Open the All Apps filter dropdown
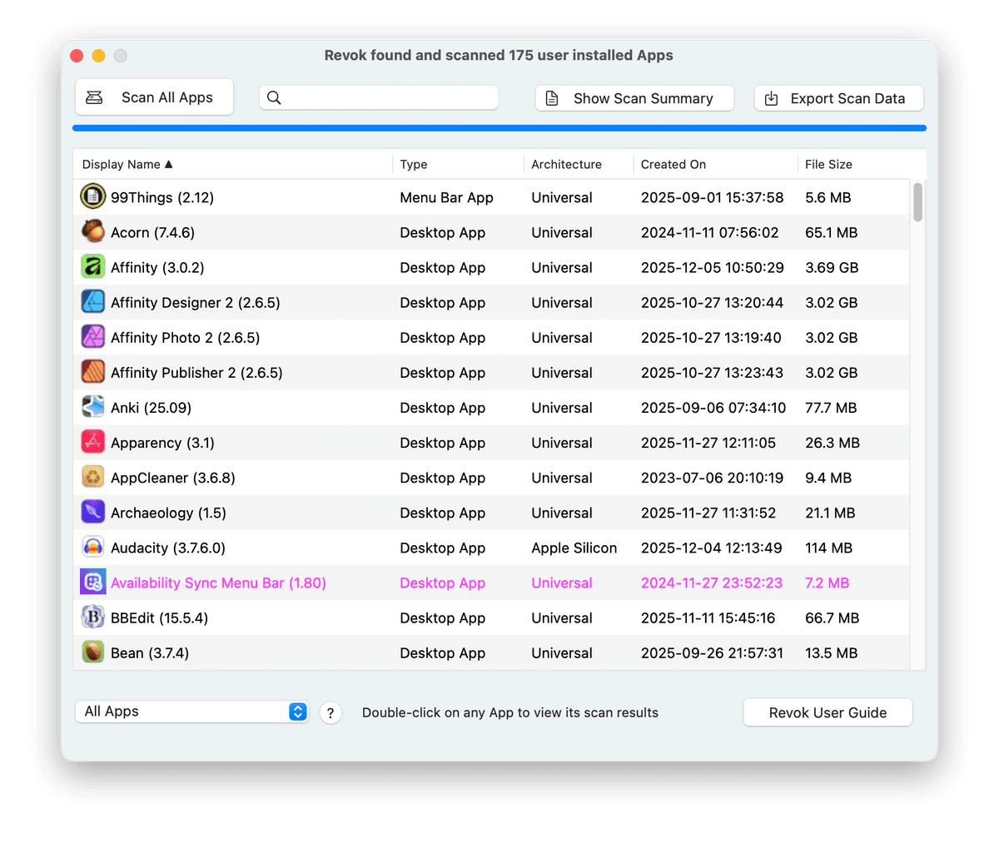The image size is (999, 843). 192,712
